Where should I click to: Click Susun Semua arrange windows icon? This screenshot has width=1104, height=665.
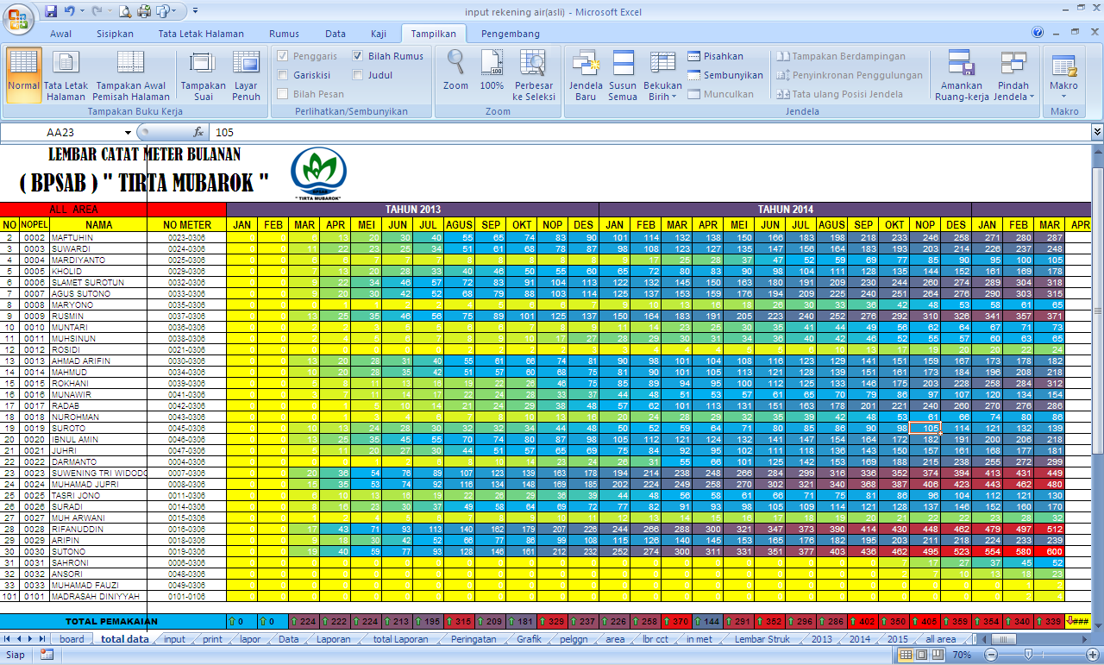pyautogui.click(x=625, y=73)
